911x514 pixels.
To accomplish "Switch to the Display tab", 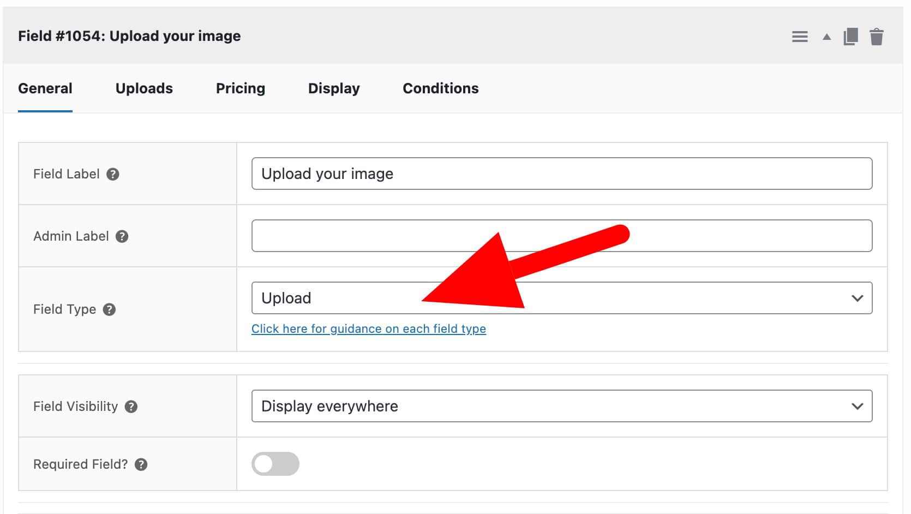I will [x=333, y=88].
